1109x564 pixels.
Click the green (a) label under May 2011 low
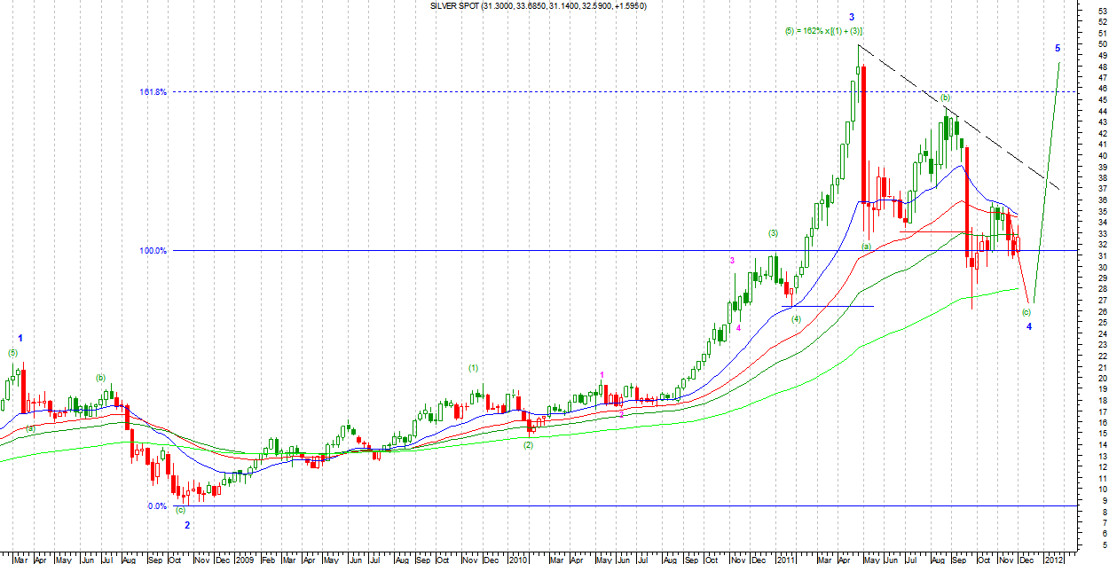[x=867, y=246]
